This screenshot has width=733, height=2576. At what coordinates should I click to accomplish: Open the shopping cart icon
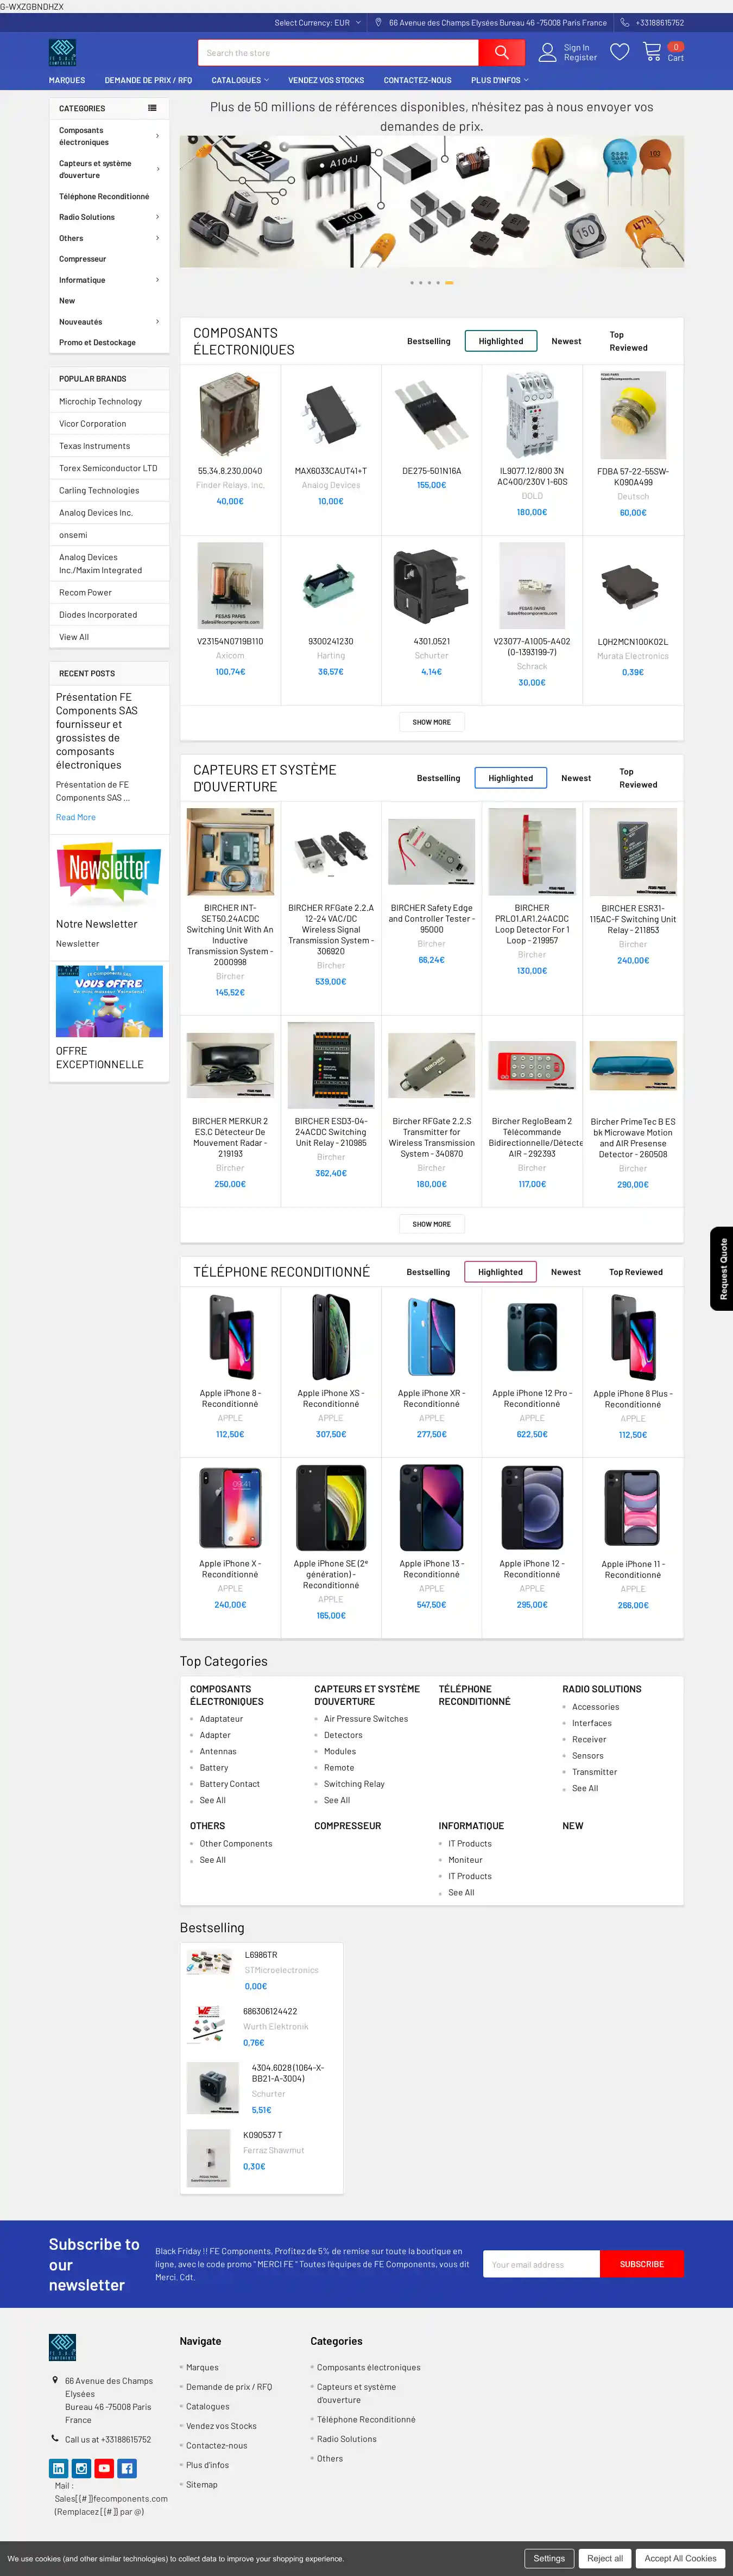pyautogui.click(x=652, y=51)
